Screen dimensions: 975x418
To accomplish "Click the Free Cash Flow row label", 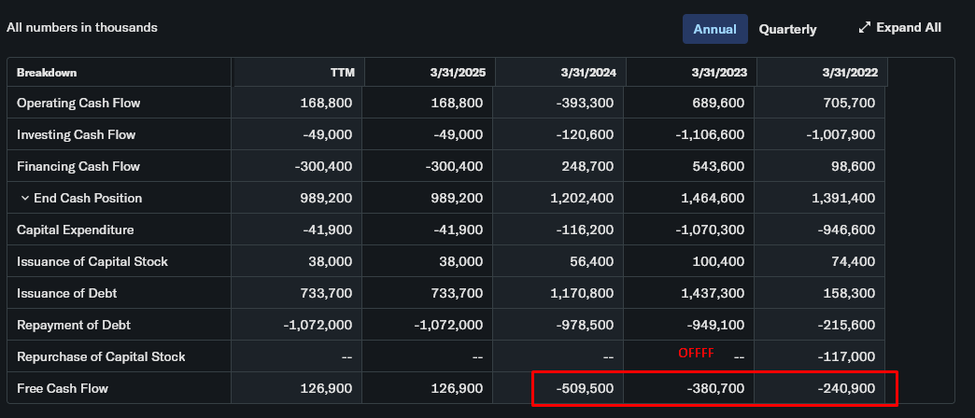I will coord(63,388).
